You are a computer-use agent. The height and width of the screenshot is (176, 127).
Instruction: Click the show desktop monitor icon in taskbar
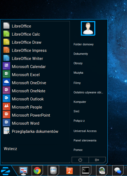tap(23, 171)
